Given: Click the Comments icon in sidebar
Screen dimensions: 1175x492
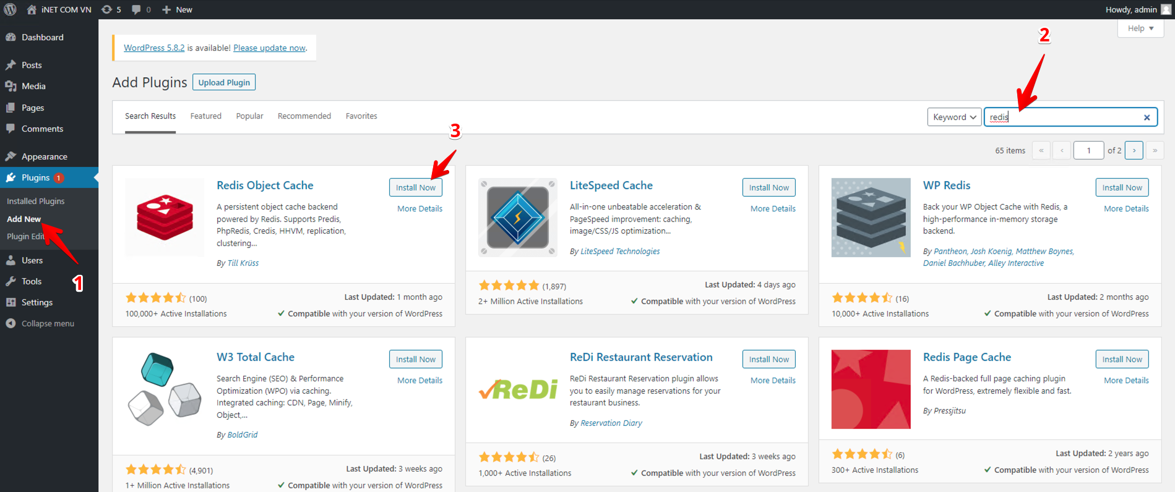Looking at the screenshot, I should [x=11, y=129].
